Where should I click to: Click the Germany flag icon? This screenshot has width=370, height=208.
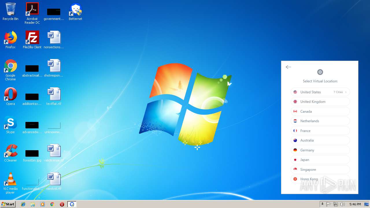295,150
